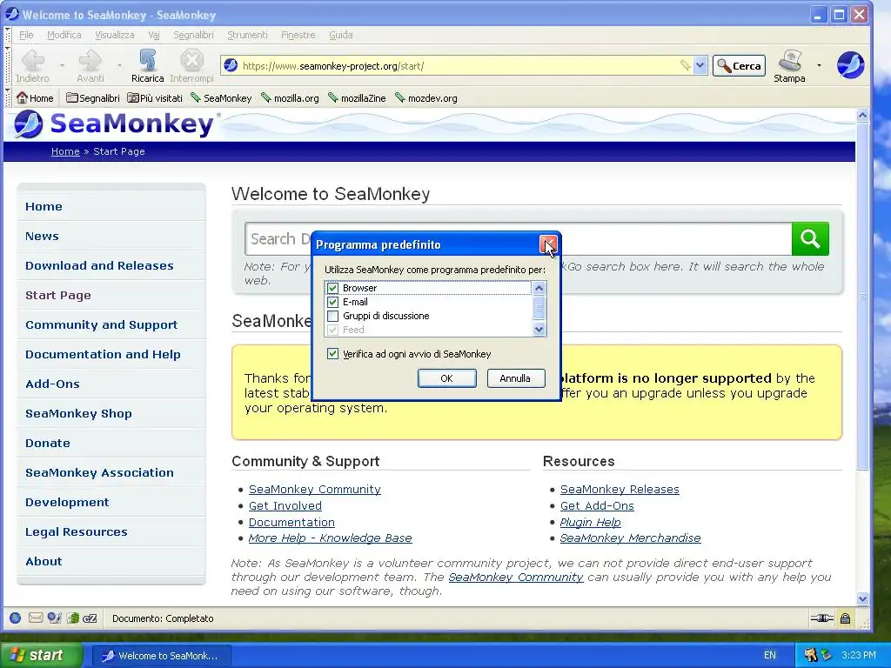Cancel dialog with Annulla button
The height and width of the screenshot is (668, 891).
pyautogui.click(x=515, y=378)
